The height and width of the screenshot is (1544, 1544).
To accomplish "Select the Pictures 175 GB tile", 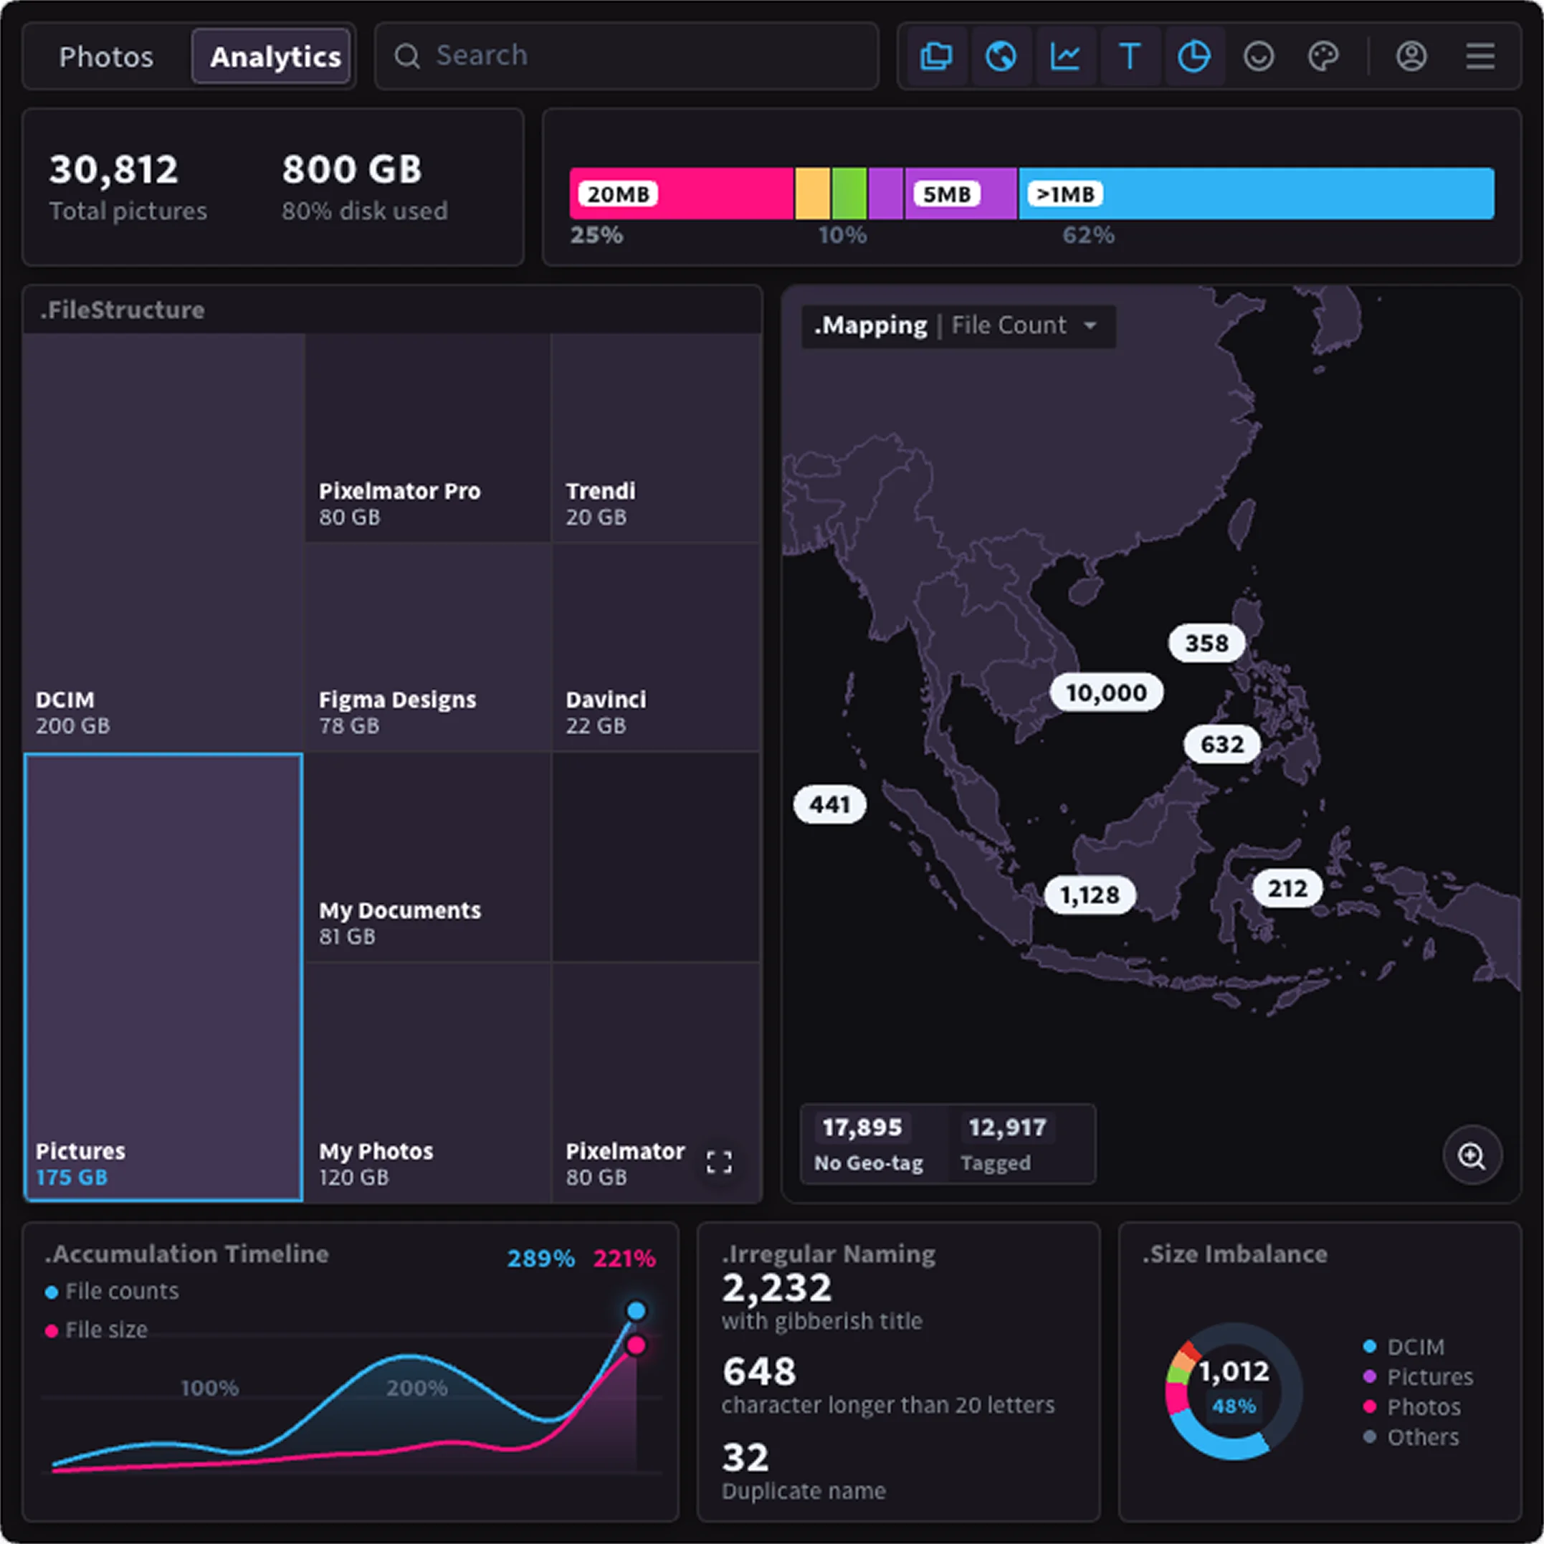I will (164, 978).
